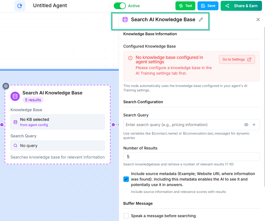Click the agent logo icon in the top bar

(x=20, y=6)
